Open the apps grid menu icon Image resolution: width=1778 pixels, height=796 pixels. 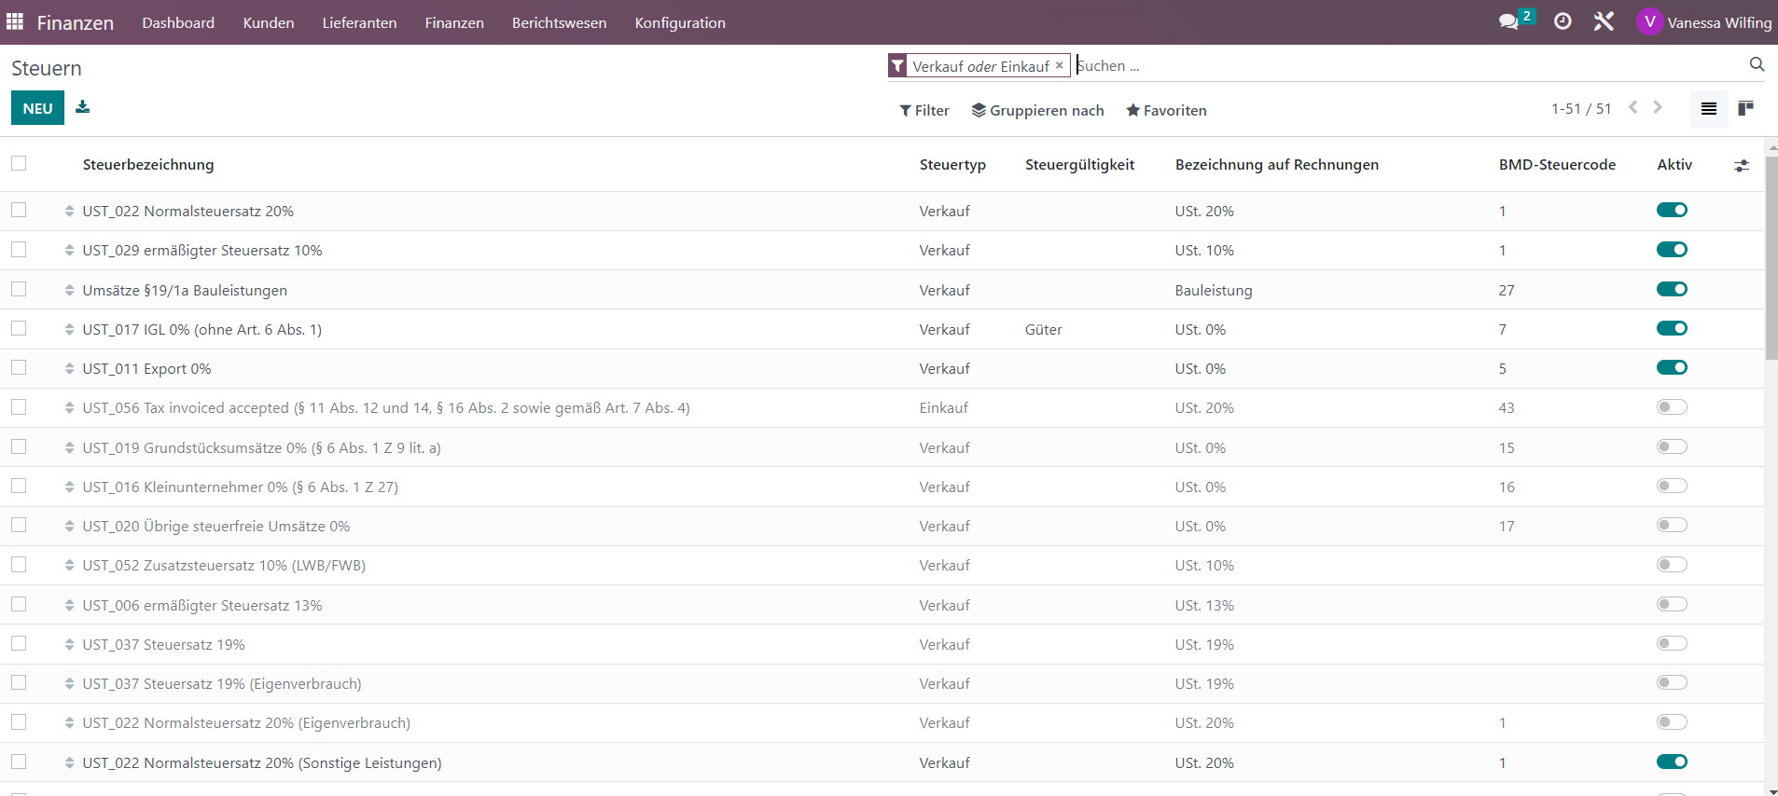coord(15,21)
